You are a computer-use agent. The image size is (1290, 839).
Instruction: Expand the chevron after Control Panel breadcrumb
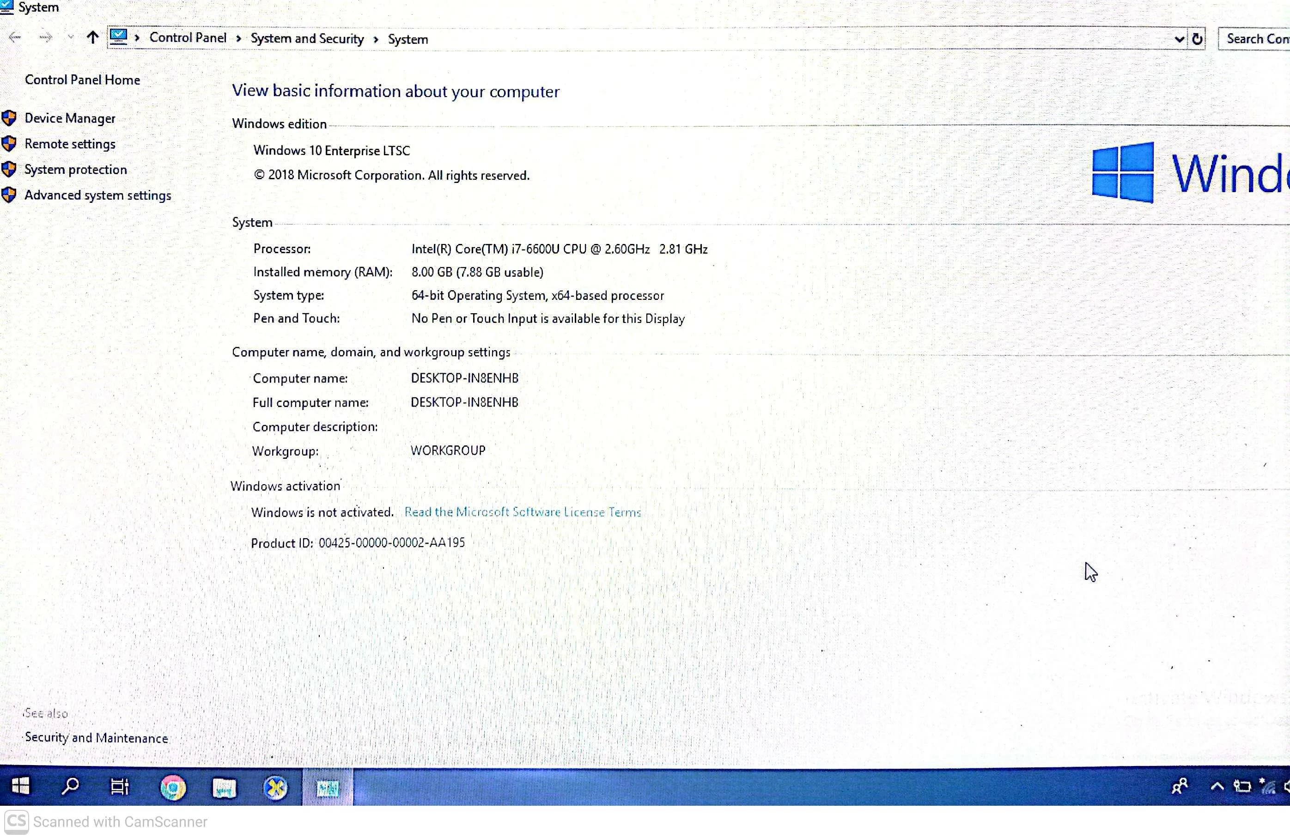tap(238, 38)
